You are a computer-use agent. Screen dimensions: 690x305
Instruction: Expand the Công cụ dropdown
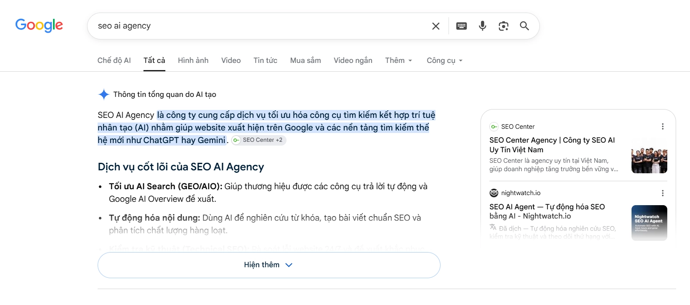pos(444,60)
